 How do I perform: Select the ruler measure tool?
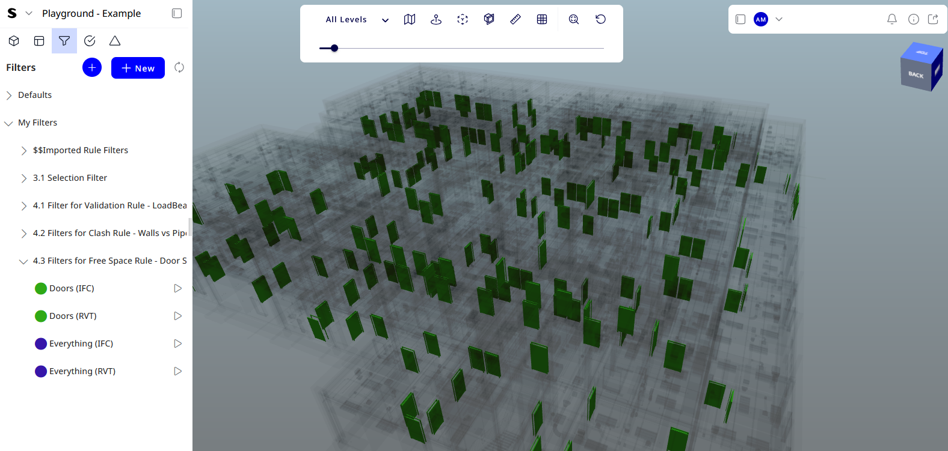point(516,19)
